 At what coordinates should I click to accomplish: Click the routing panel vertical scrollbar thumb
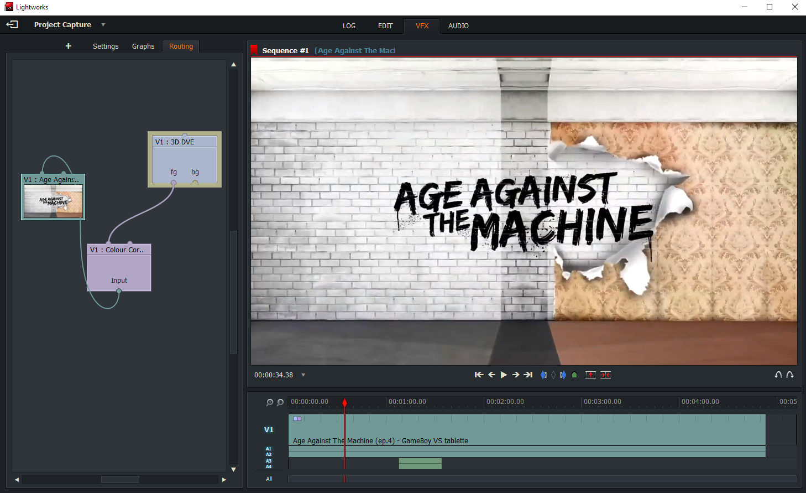(233, 292)
